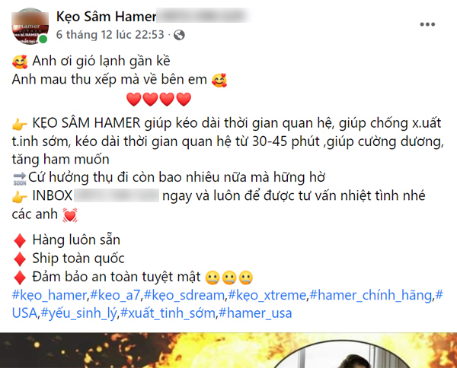Click the page profile picture
This screenshot has width=457, height=368.
pos(30,27)
